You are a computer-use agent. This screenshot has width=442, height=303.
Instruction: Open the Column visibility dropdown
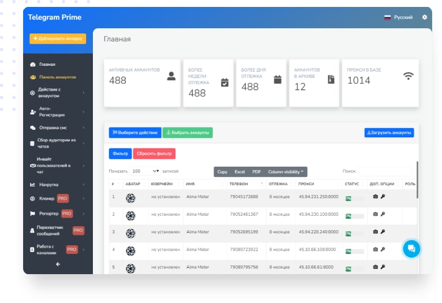(x=287, y=172)
